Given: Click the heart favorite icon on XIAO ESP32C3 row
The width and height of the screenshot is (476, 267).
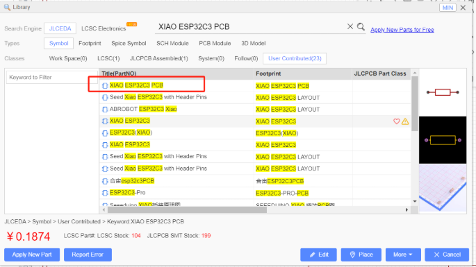Looking at the screenshot, I should point(397,121).
